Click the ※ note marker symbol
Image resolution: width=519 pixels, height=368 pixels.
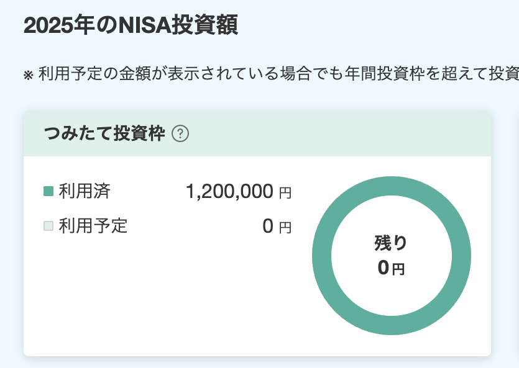pos(28,75)
